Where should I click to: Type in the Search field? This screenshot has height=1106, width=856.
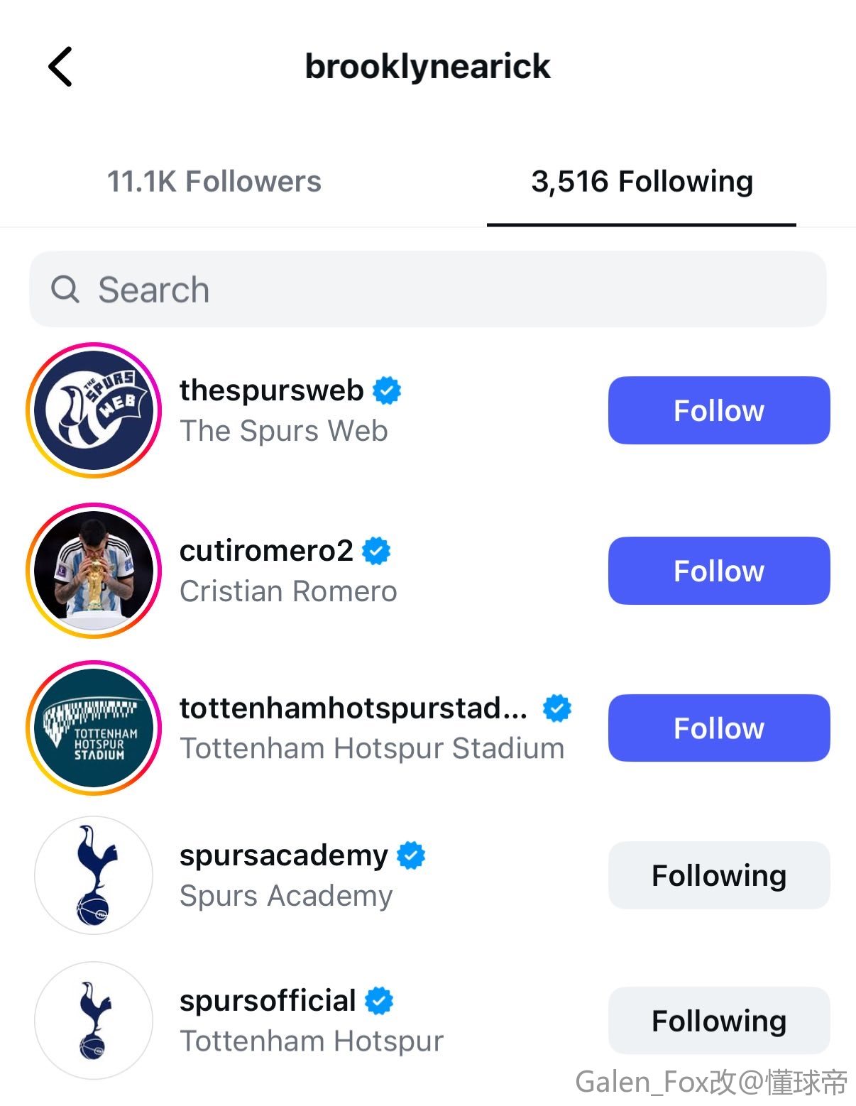pyautogui.click(x=454, y=289)
